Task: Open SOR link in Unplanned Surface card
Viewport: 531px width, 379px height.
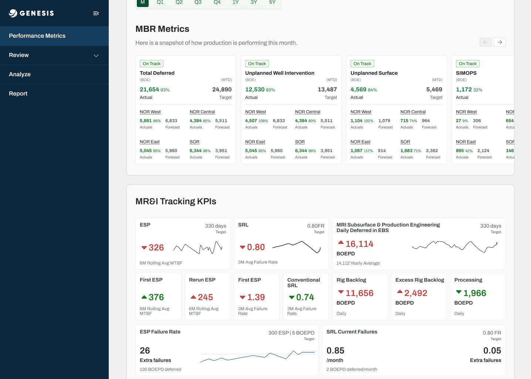Action: (405, 142)
